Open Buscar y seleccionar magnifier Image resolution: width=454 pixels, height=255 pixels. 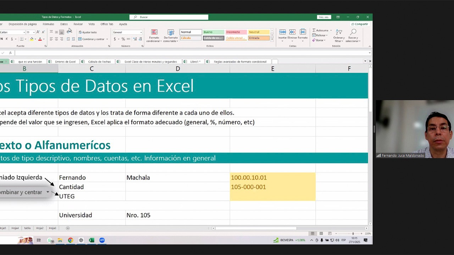(x=353, y=32)
